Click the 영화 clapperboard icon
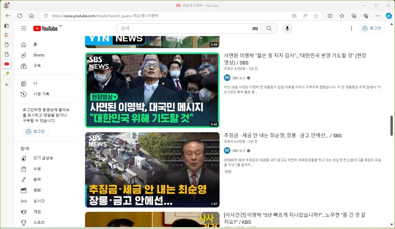This screenshot has width=395, height=229. coord(24,190)
